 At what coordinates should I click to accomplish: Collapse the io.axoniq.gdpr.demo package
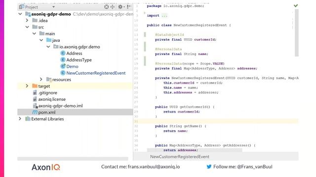coord(48,47)
